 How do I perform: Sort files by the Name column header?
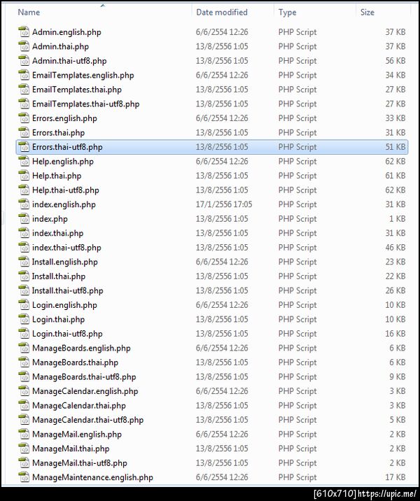click(x=29, y=12)
